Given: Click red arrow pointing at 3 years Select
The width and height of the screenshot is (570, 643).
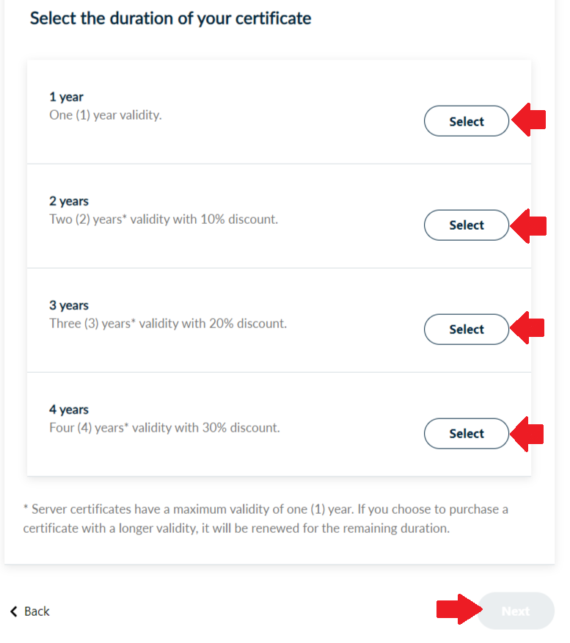Looking at the screenshot, I should click(528, 327).
